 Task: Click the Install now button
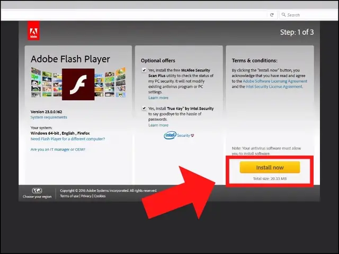(x=270, y=167)
